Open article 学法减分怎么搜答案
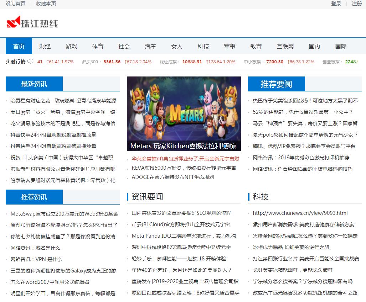The height and width of the screenshot is (302, 366). click(303, 281)
